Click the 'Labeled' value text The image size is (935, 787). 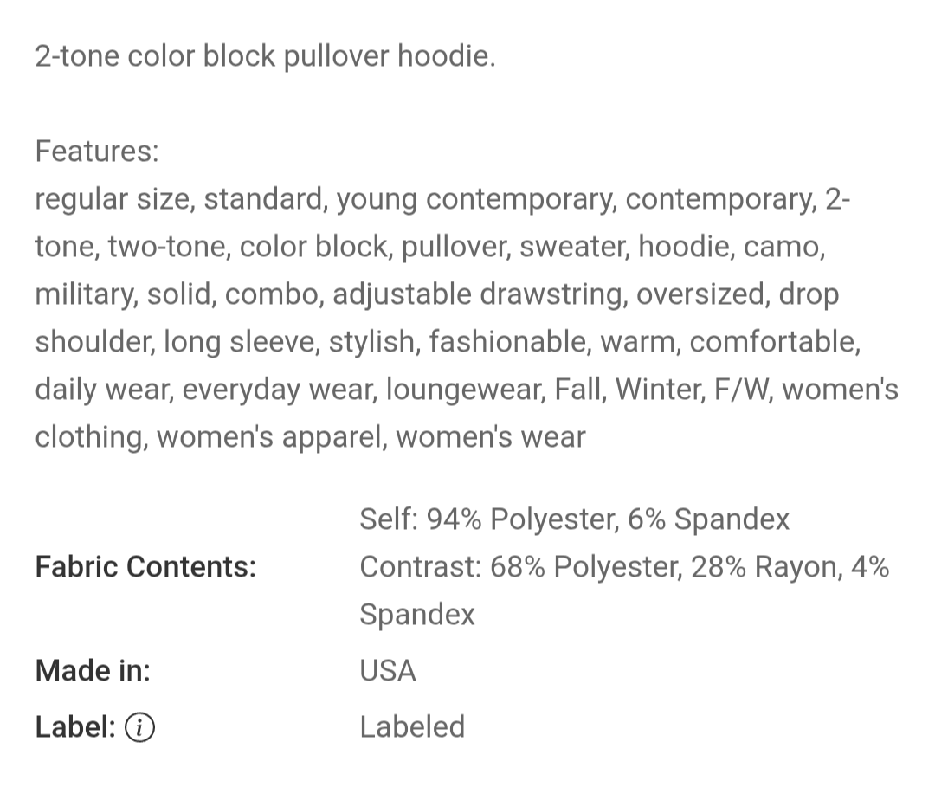click(412, 726)
